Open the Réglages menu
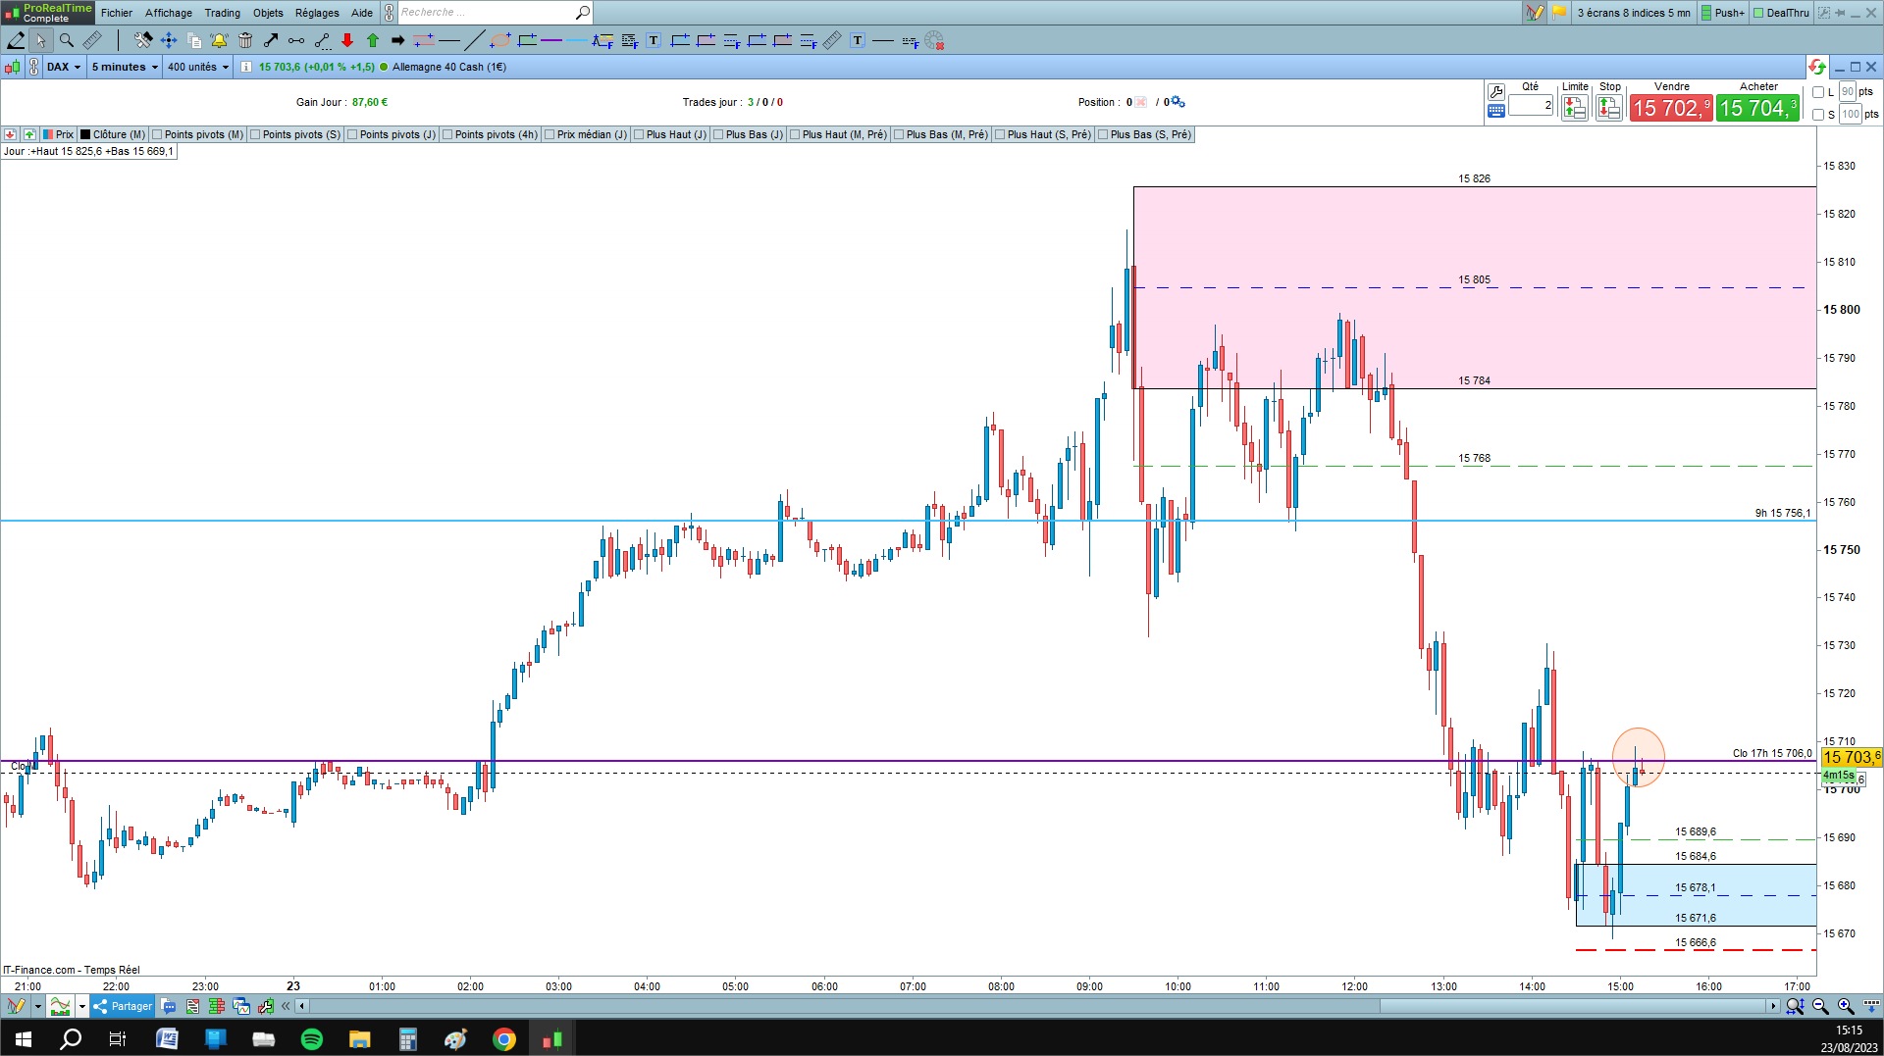 [x=317, y=13]
